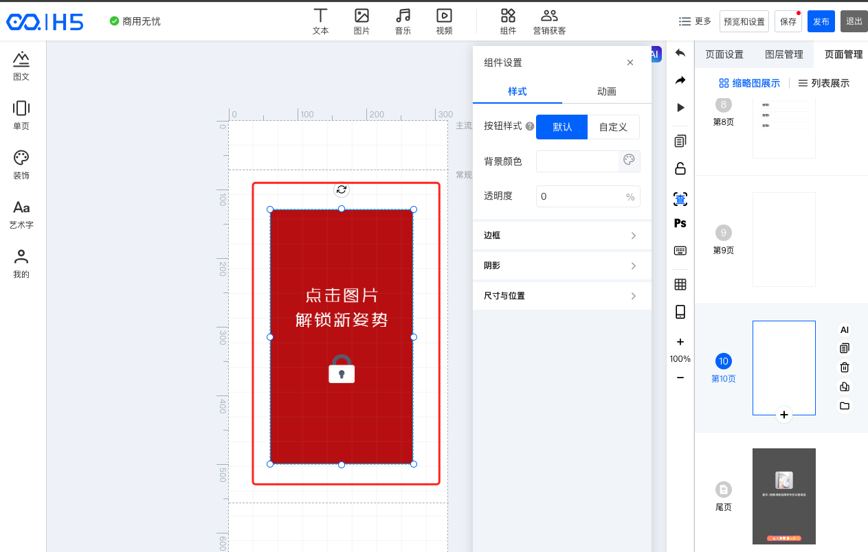Open the 装饰 decoration panel
Screen dimensions: 868x552
[x=21, y=165]
